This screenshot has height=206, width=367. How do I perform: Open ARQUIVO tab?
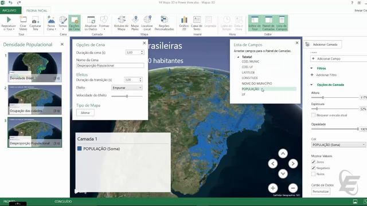tap(10, 10)
